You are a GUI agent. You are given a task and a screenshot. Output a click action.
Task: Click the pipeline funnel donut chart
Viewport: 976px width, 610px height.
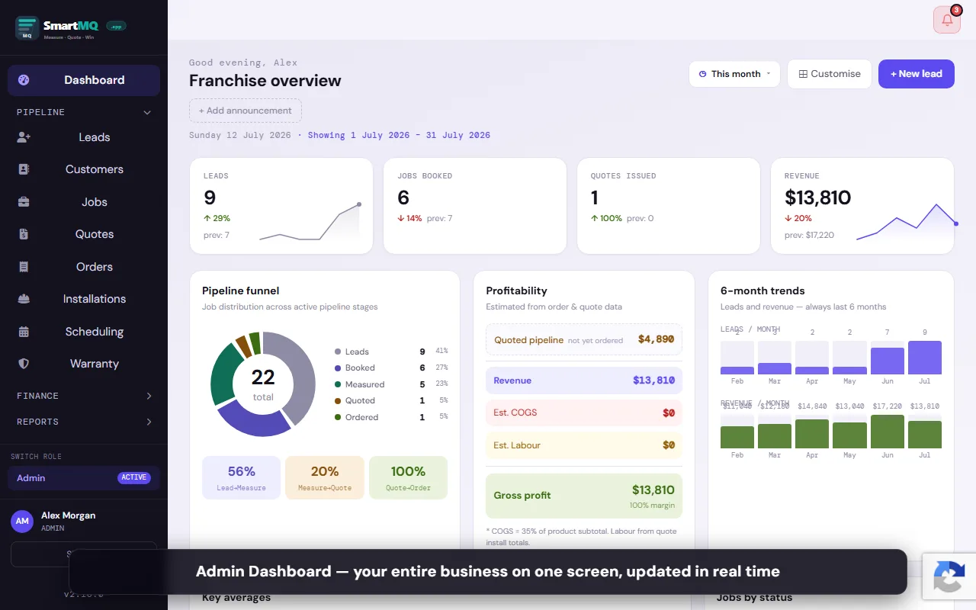(x=263, y=384)
